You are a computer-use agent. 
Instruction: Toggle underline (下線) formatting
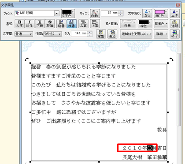click(x=40, y=24)
